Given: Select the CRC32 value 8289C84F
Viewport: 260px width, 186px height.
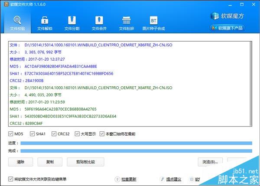Looking at the screenshot, I should (34, 124).
